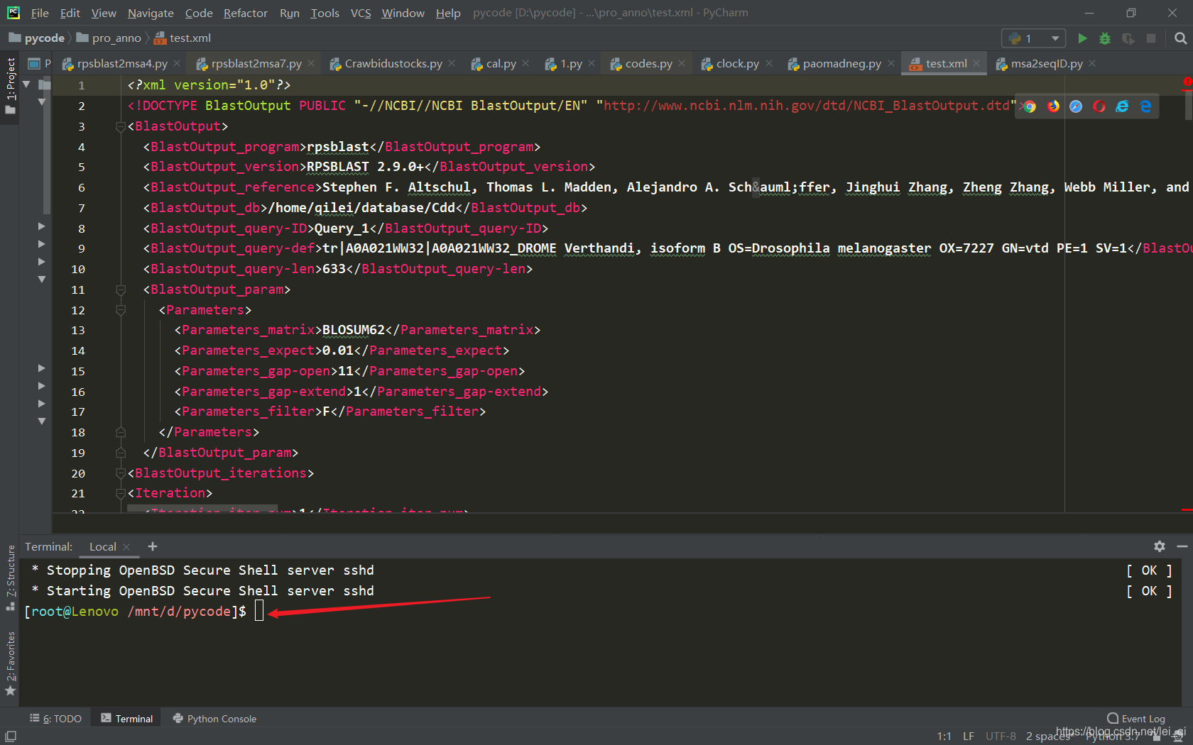The image size is (1193, 745).
Task: Click the red error indicator above the editor scrollbar
Action: pyautogui.click(x=1187, y=82)
